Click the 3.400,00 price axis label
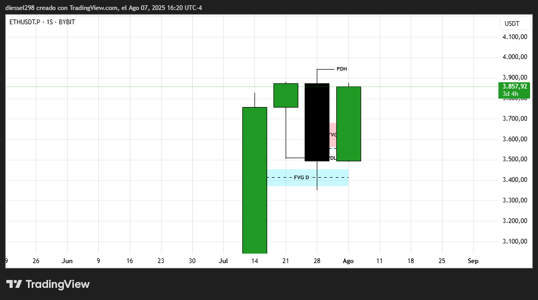 [x=515, y=180]
